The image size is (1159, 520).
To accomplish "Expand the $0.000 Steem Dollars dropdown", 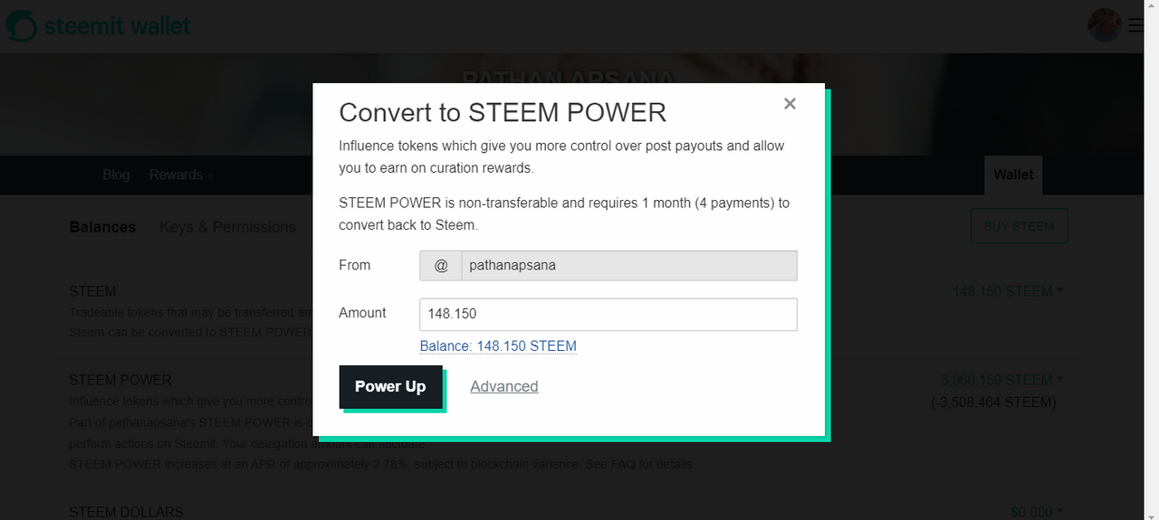I will coord(1036,512).
